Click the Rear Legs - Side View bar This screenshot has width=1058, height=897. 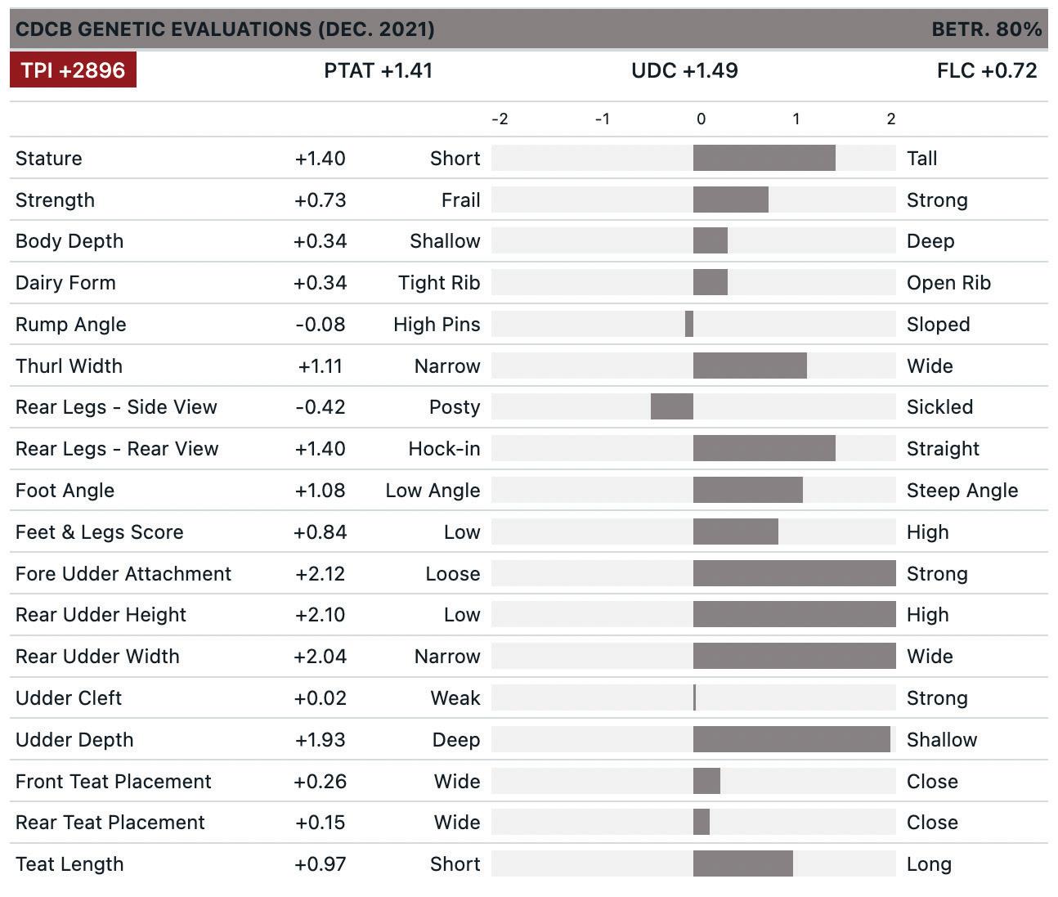click(672, 407)
